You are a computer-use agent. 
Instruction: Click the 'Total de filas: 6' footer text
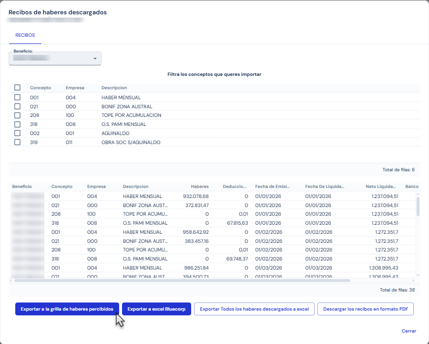click(398, 170)
